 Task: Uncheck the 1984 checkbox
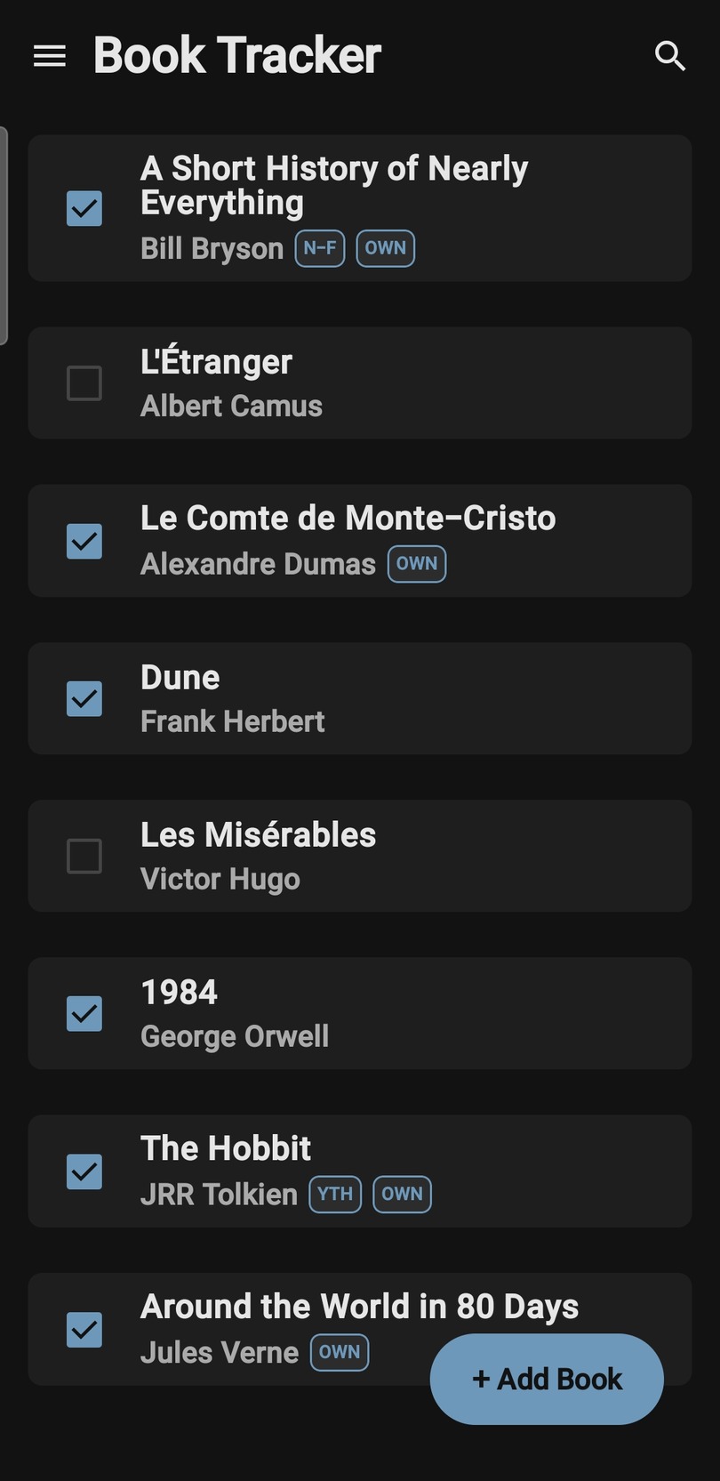pos(84,1014)
